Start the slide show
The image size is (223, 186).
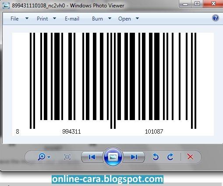point(113,157)
